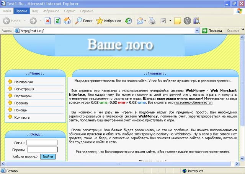Click the scroll up arrow
Screen dimensions: 245x174
tap(242, 37)
